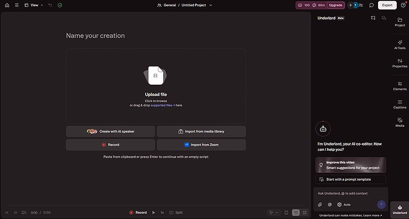Start a new Underlord chat
The height and width of the screenshot is (219, 409).
(373, 18)
